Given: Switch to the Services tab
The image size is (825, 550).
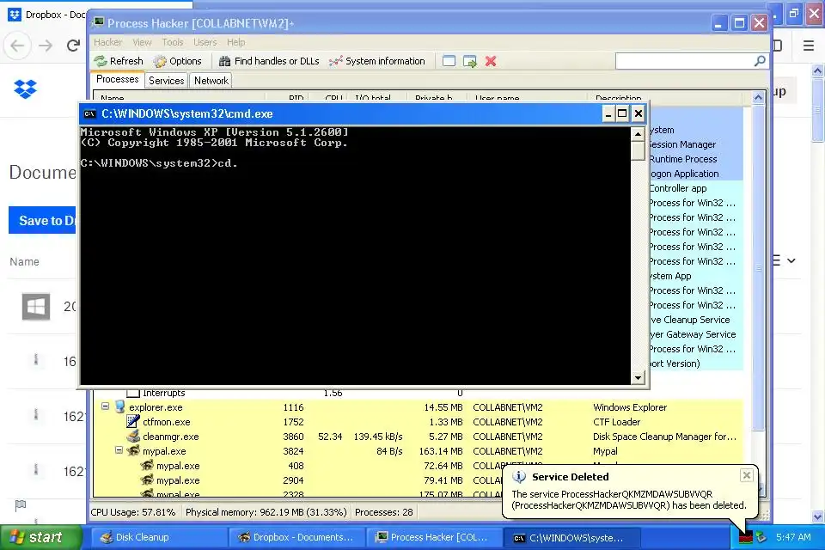Looking at the screenshot, I should (x=166, y=81).
